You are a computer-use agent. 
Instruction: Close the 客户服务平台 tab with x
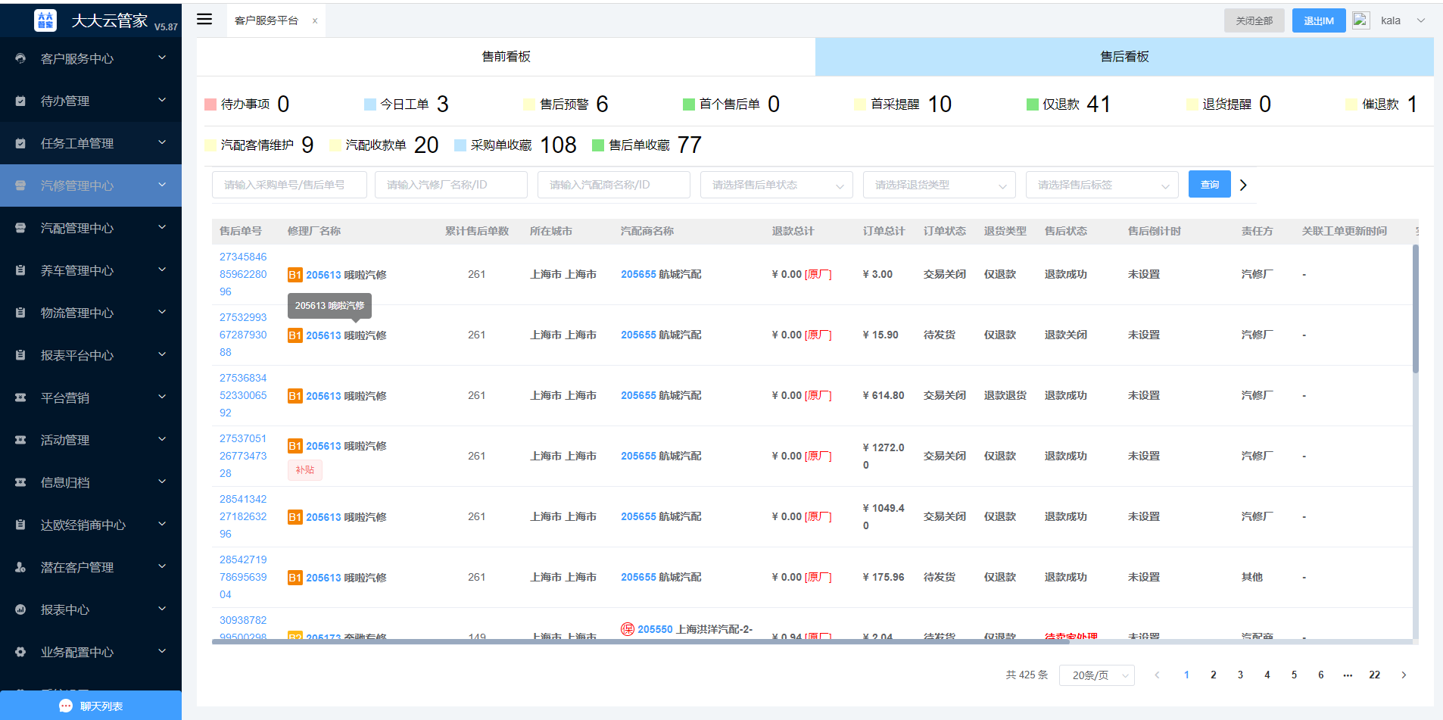pyautogui.click(x=315, y=21)
